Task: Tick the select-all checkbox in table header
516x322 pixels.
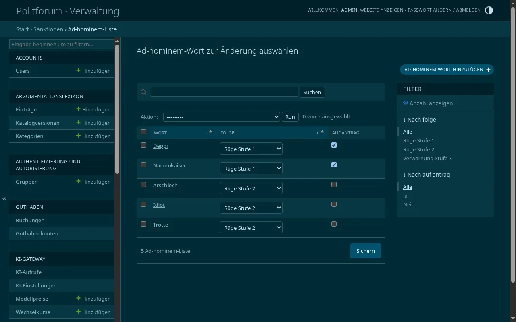Action: coord(143,132)
